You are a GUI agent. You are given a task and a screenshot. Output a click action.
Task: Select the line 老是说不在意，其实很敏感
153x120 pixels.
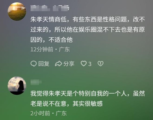[67, 104]
